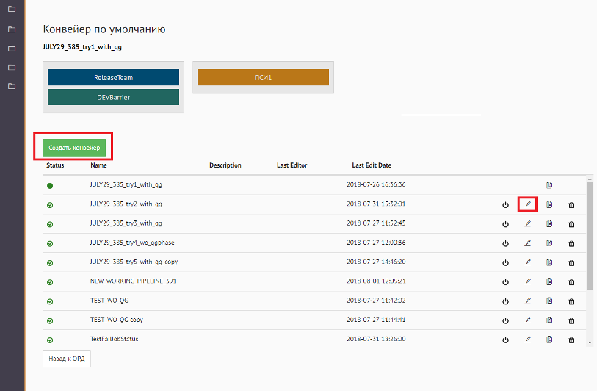Screen dimensions: 597x391
Task: Click the Name column header
Action: pyautogui.click(x=98, y=165)
